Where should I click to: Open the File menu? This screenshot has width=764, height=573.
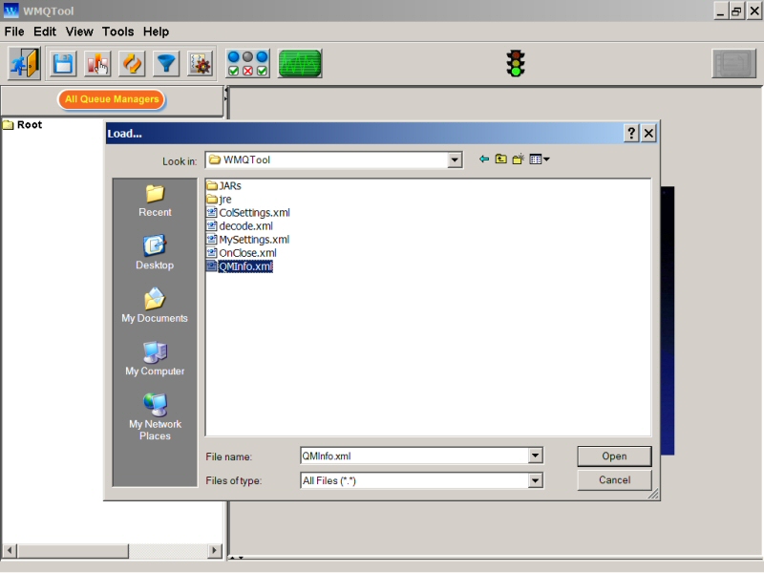tap(14, 32)
